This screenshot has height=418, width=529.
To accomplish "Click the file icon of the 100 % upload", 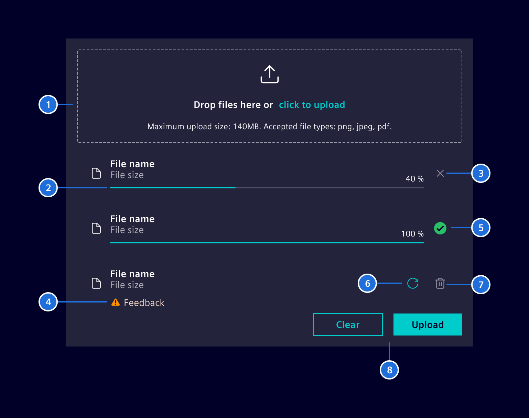I will pyautogui.click(x=96, y=228).
